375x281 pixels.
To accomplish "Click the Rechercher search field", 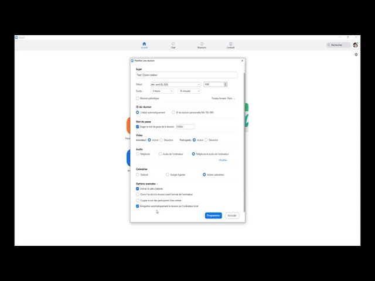I will pos(339,45).
